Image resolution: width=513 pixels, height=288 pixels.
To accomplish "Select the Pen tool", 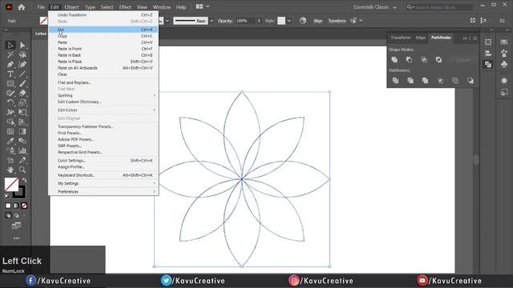I will coord(10,64).
